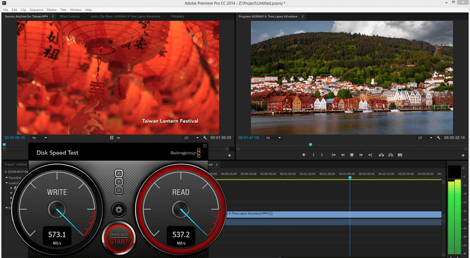Screen dimensions: 470x258
Task: Open the Timeline panel menu icon
Action: (217, 165)
